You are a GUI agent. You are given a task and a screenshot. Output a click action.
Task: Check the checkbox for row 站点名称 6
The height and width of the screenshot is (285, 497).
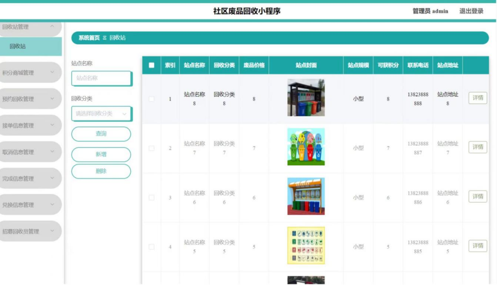(152, 198)
